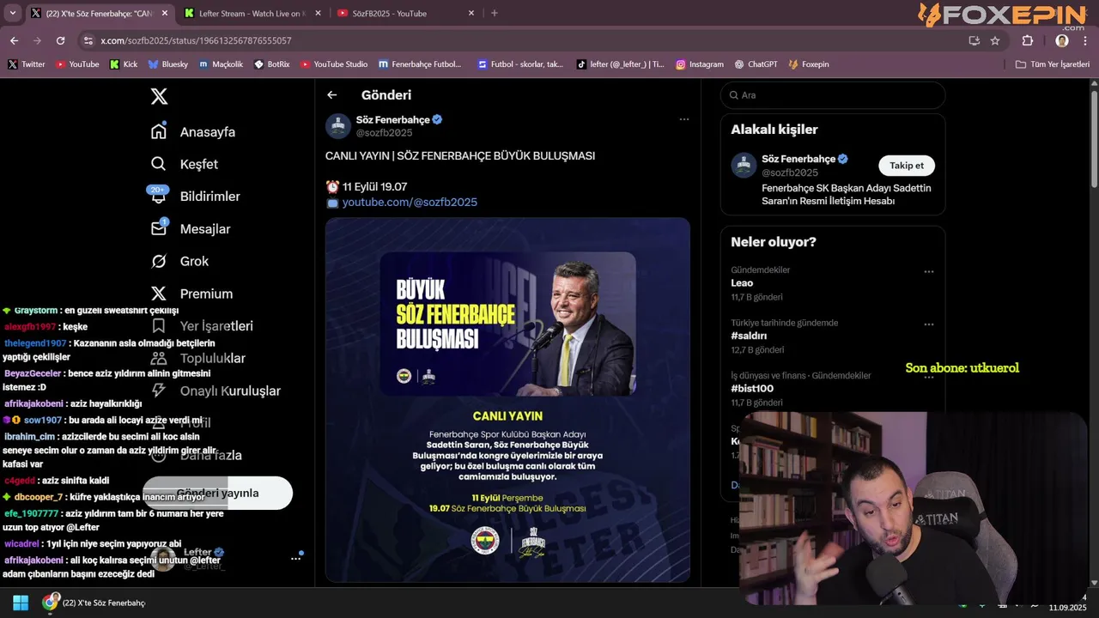
Task: Open Tüm Yer İşaretleri folder
Action: click(x=1053, y=64)
